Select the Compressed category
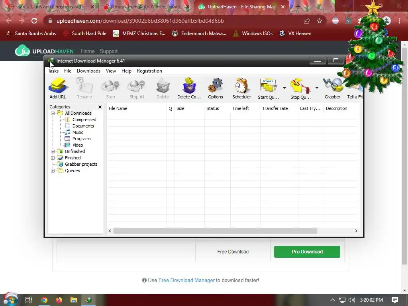The image size is (408, 306). point(84,120)
